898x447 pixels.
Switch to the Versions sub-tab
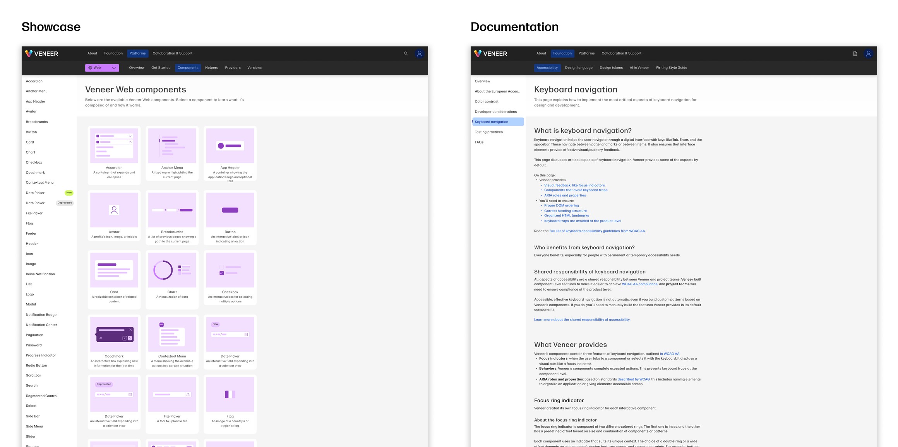pyautogui.click(x=254, y=68)
